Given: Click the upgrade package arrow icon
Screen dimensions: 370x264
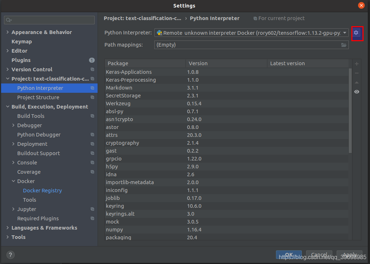Looking at the screenshot, I should pyautogui.click(x=356, y=82).
